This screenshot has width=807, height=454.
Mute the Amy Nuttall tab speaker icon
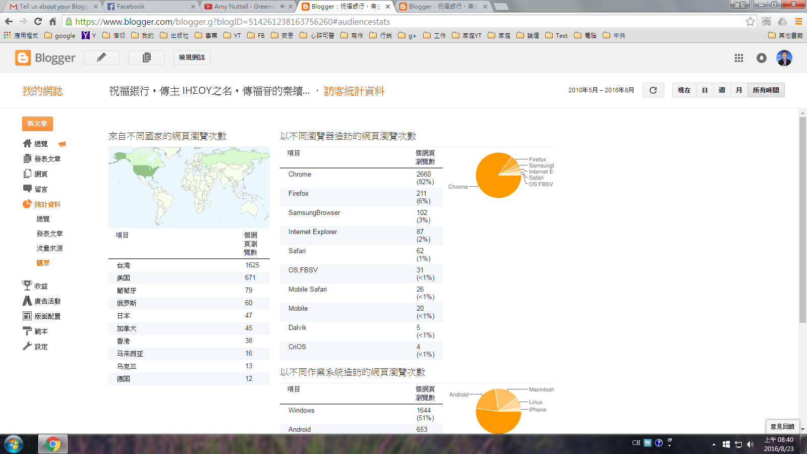282,7
